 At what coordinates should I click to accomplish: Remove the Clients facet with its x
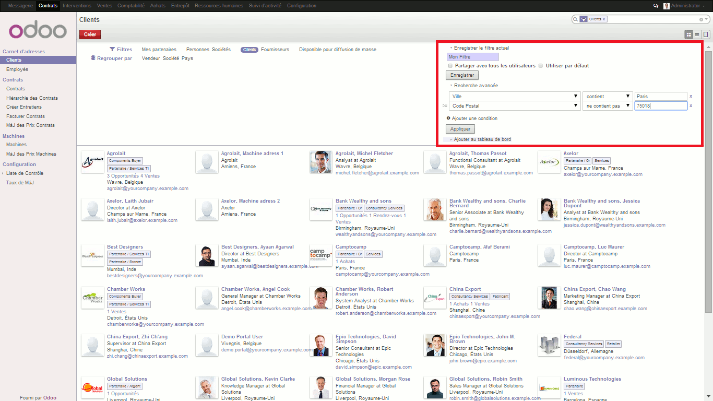(x=604, y=19)
